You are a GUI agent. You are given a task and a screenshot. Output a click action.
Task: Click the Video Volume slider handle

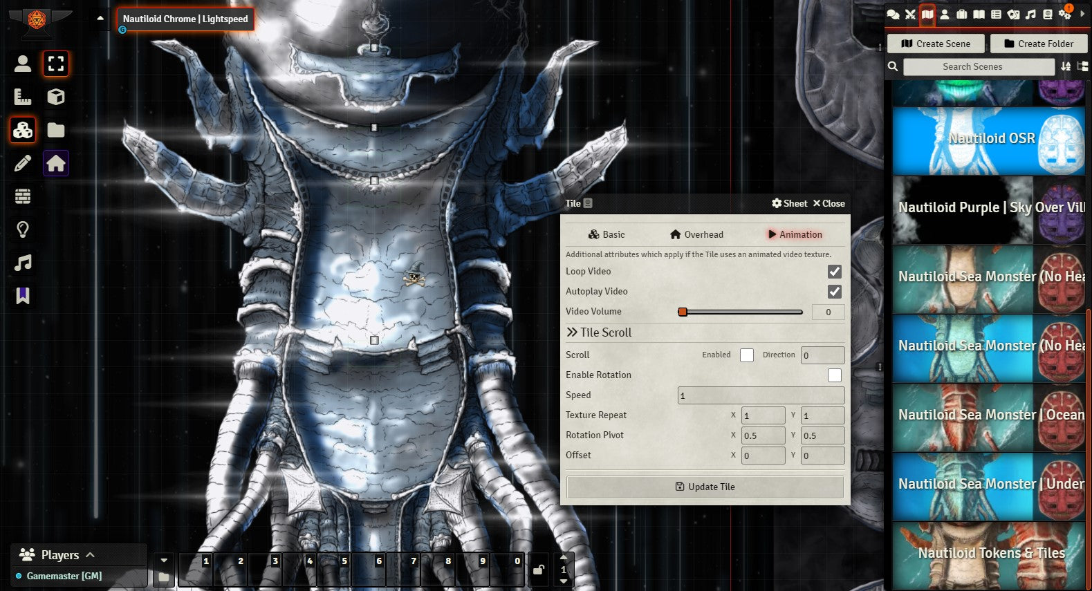pos(683,312)
